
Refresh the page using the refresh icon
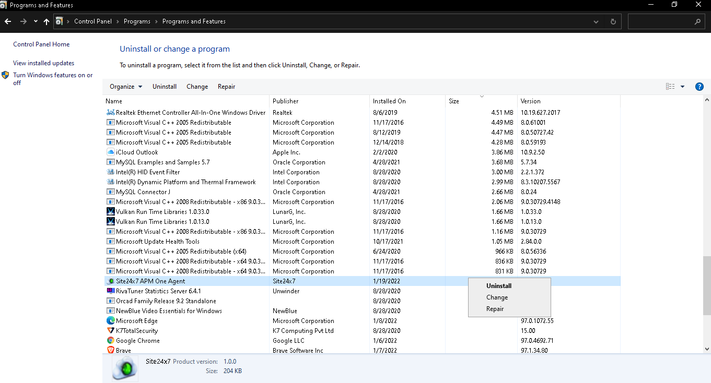pos(612,21)
